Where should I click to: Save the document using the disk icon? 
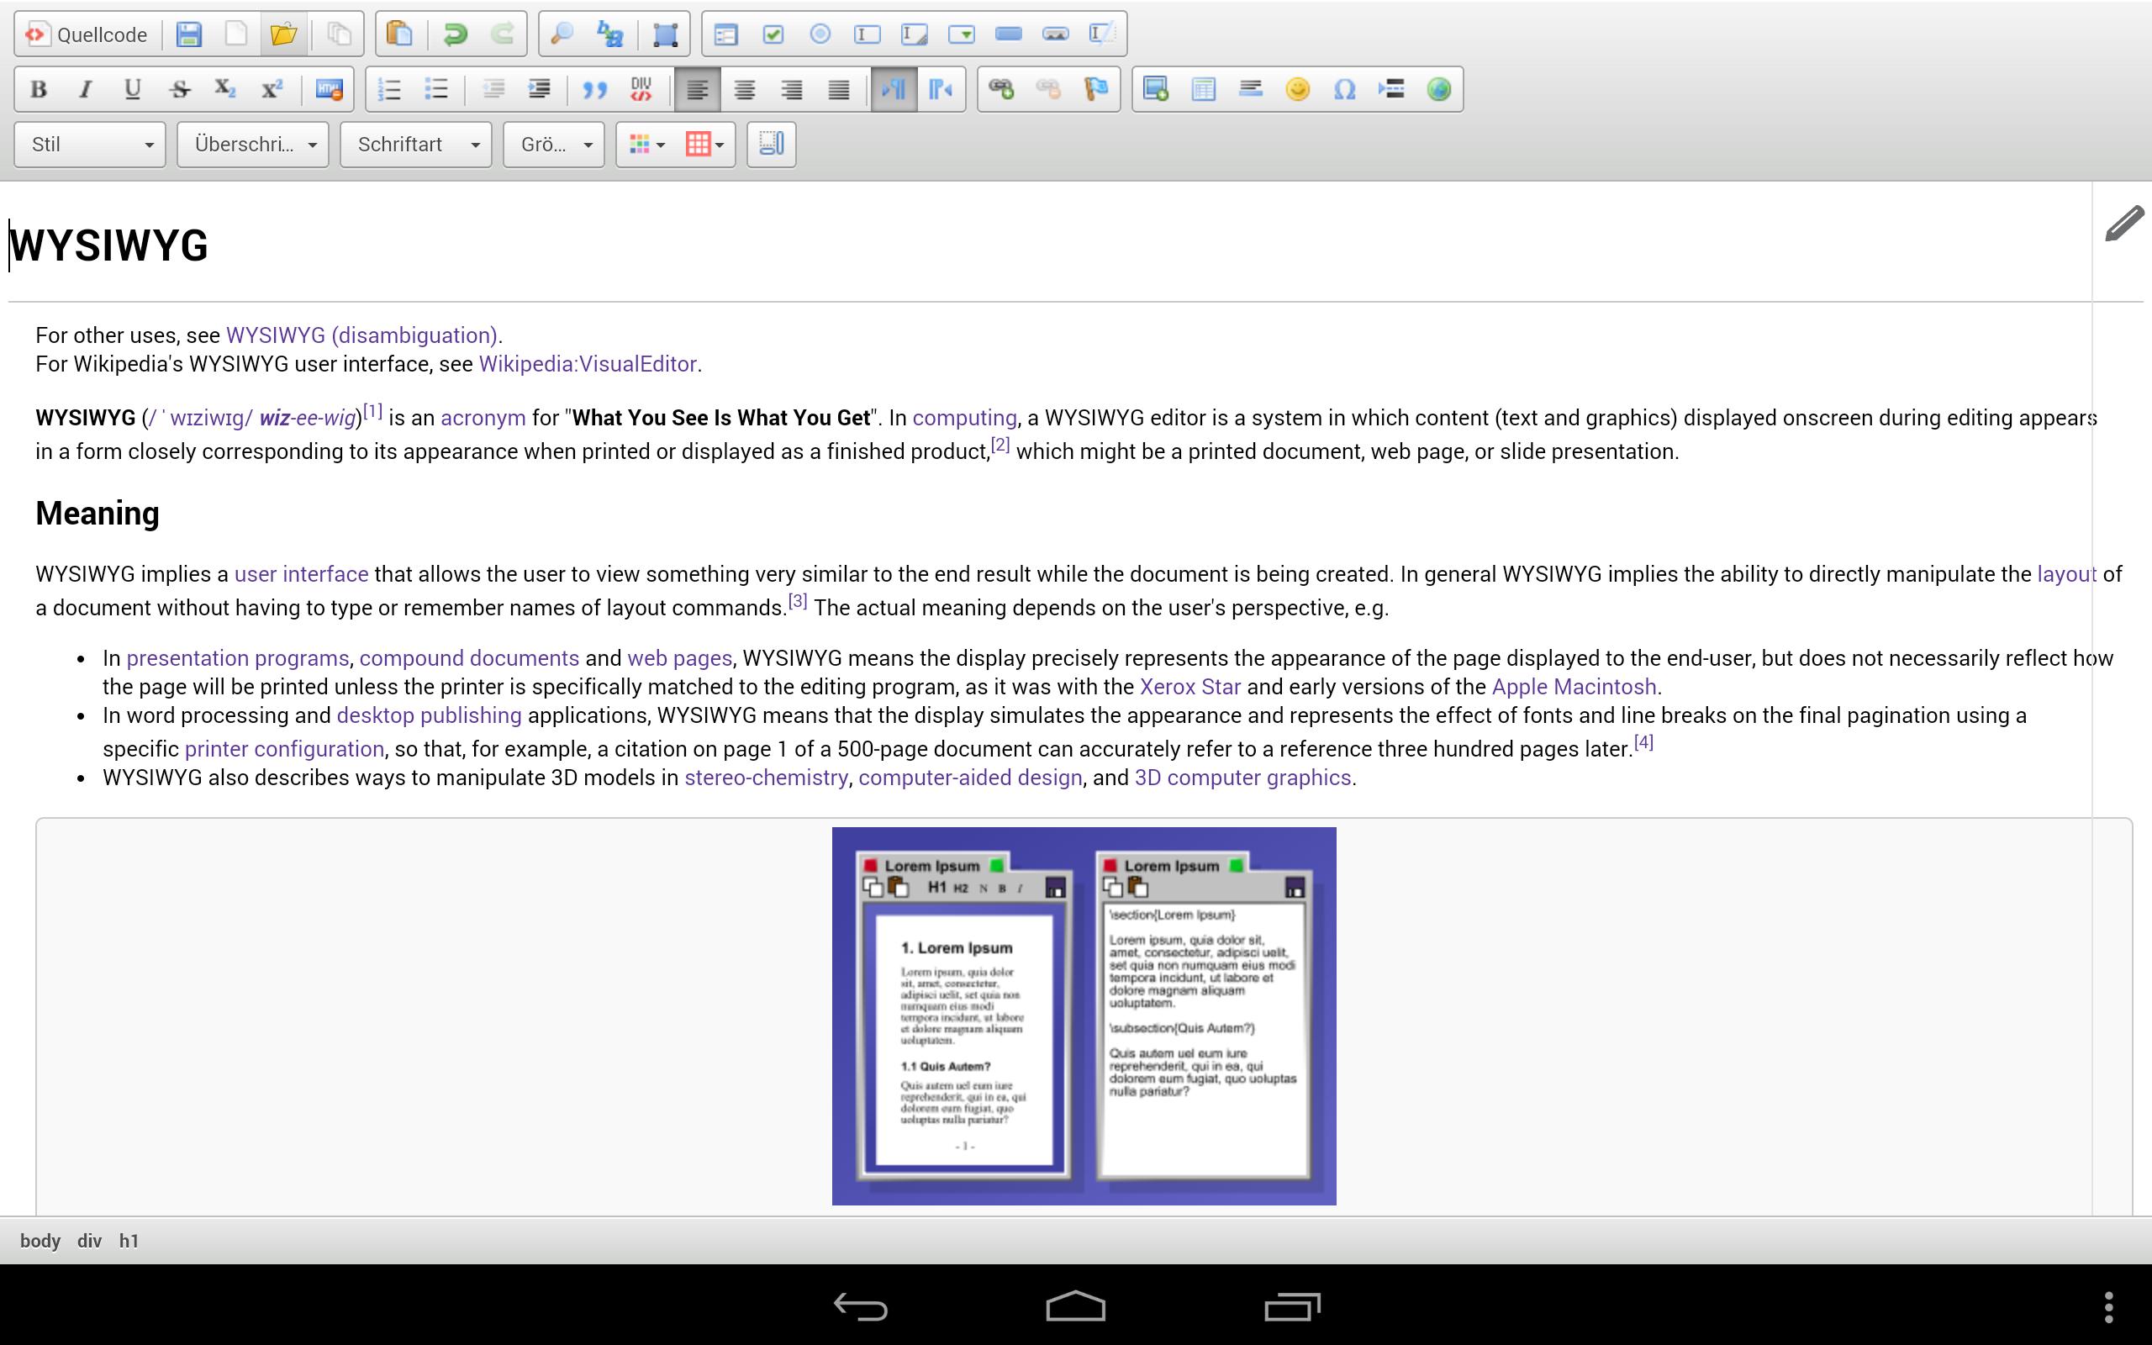coord(189,34)
